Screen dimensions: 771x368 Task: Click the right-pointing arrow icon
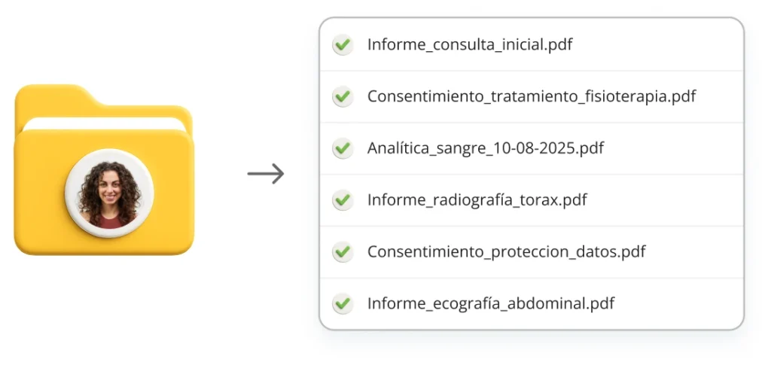pos(266,174)
